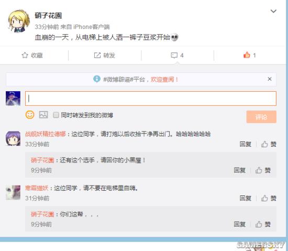Image resolution: width=288 pixels, height=251 pixels.
Task: Click the skull emoji in the post text
Action: tap(174, 38)
